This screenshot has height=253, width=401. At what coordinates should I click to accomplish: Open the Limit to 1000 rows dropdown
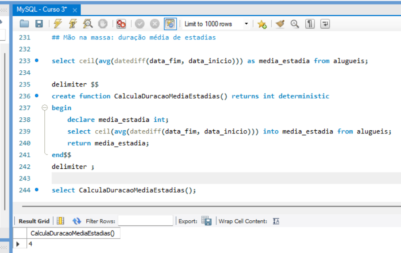click(246, 24)
